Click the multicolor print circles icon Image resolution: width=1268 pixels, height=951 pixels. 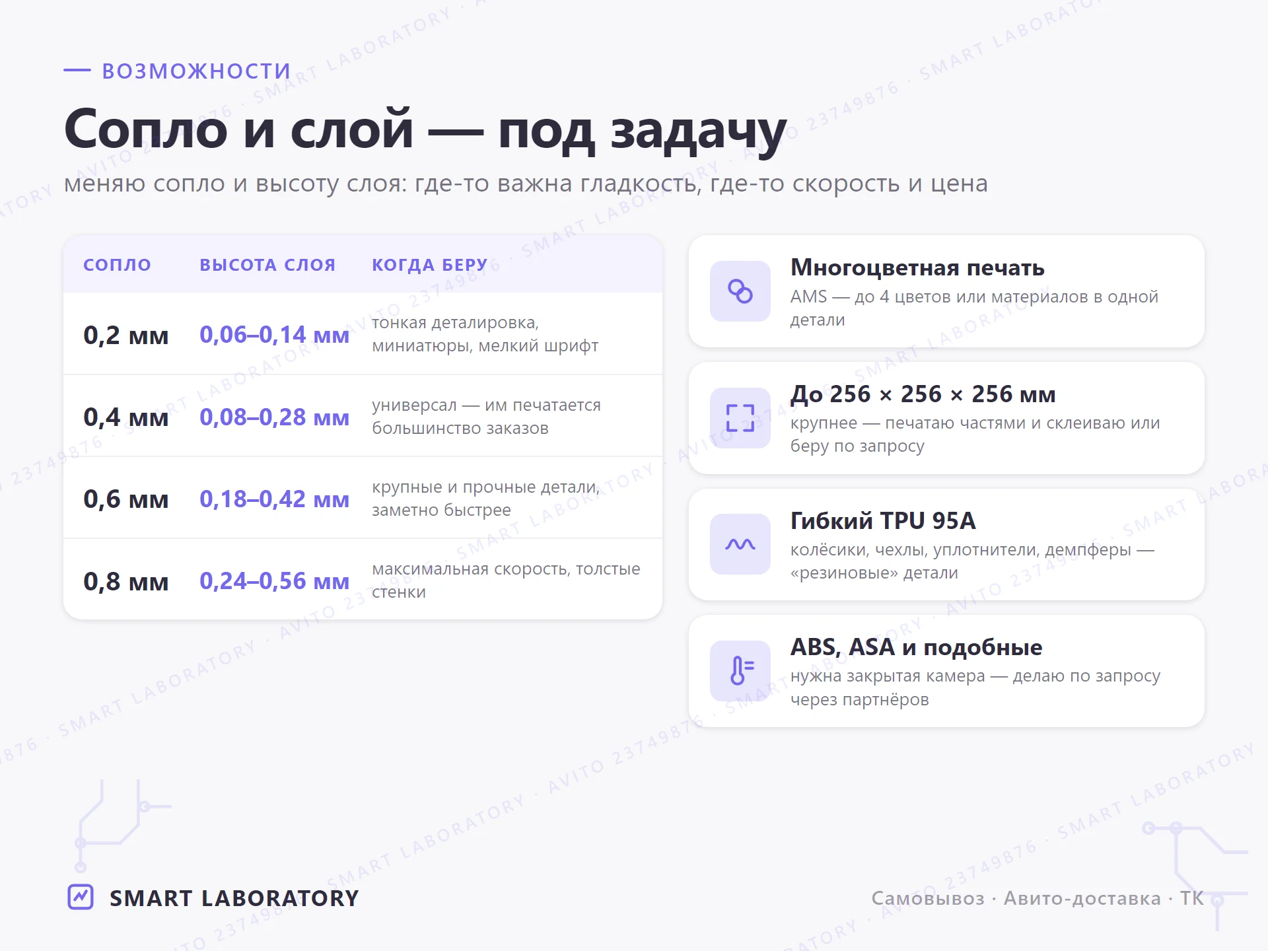click(740, 291)
